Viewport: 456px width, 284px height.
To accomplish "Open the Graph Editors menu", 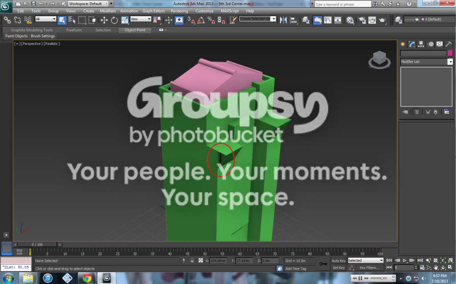I will coord(154,11).
